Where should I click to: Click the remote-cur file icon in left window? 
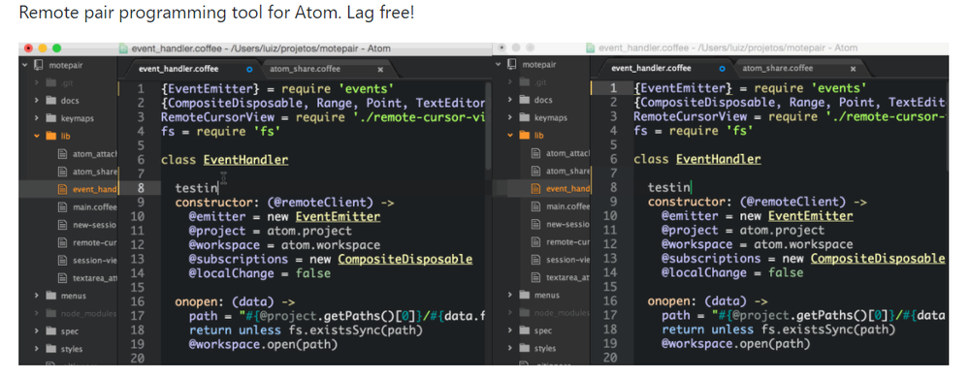click(x=62, y=242)
